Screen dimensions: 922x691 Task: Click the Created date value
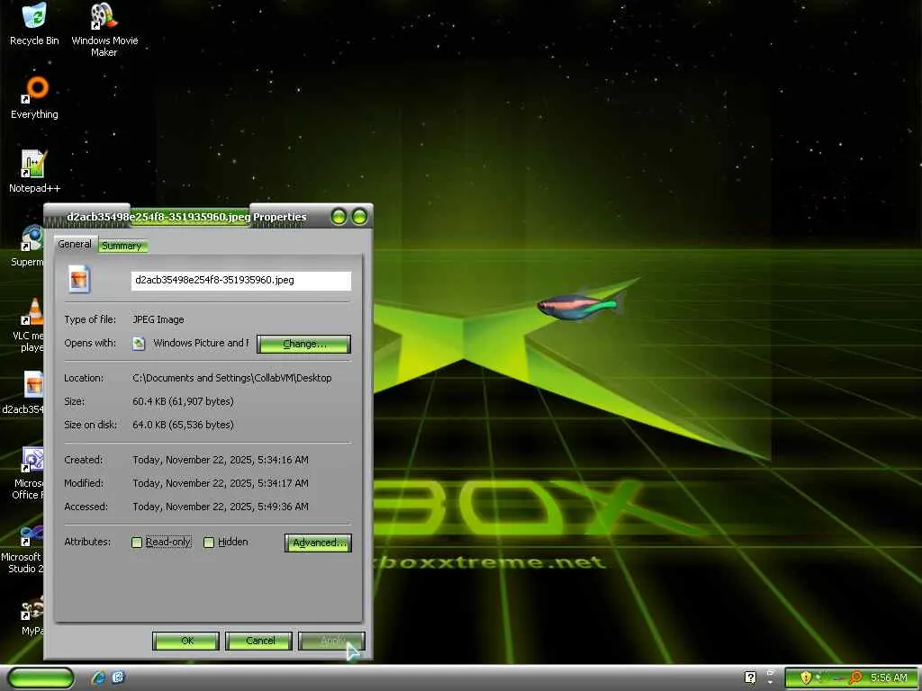221,460
